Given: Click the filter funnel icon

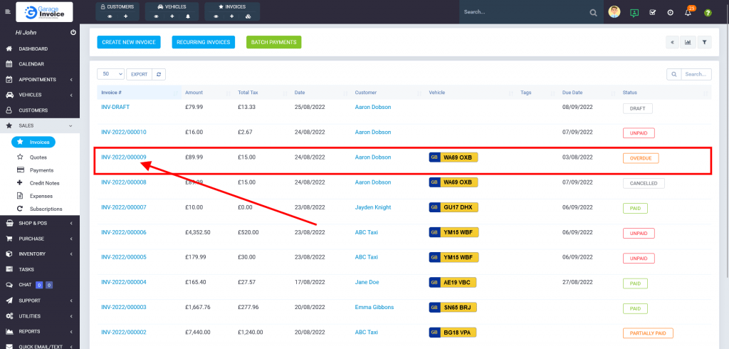Looking at the screenshot, I should pyautogui.click(x=704, y=42).
